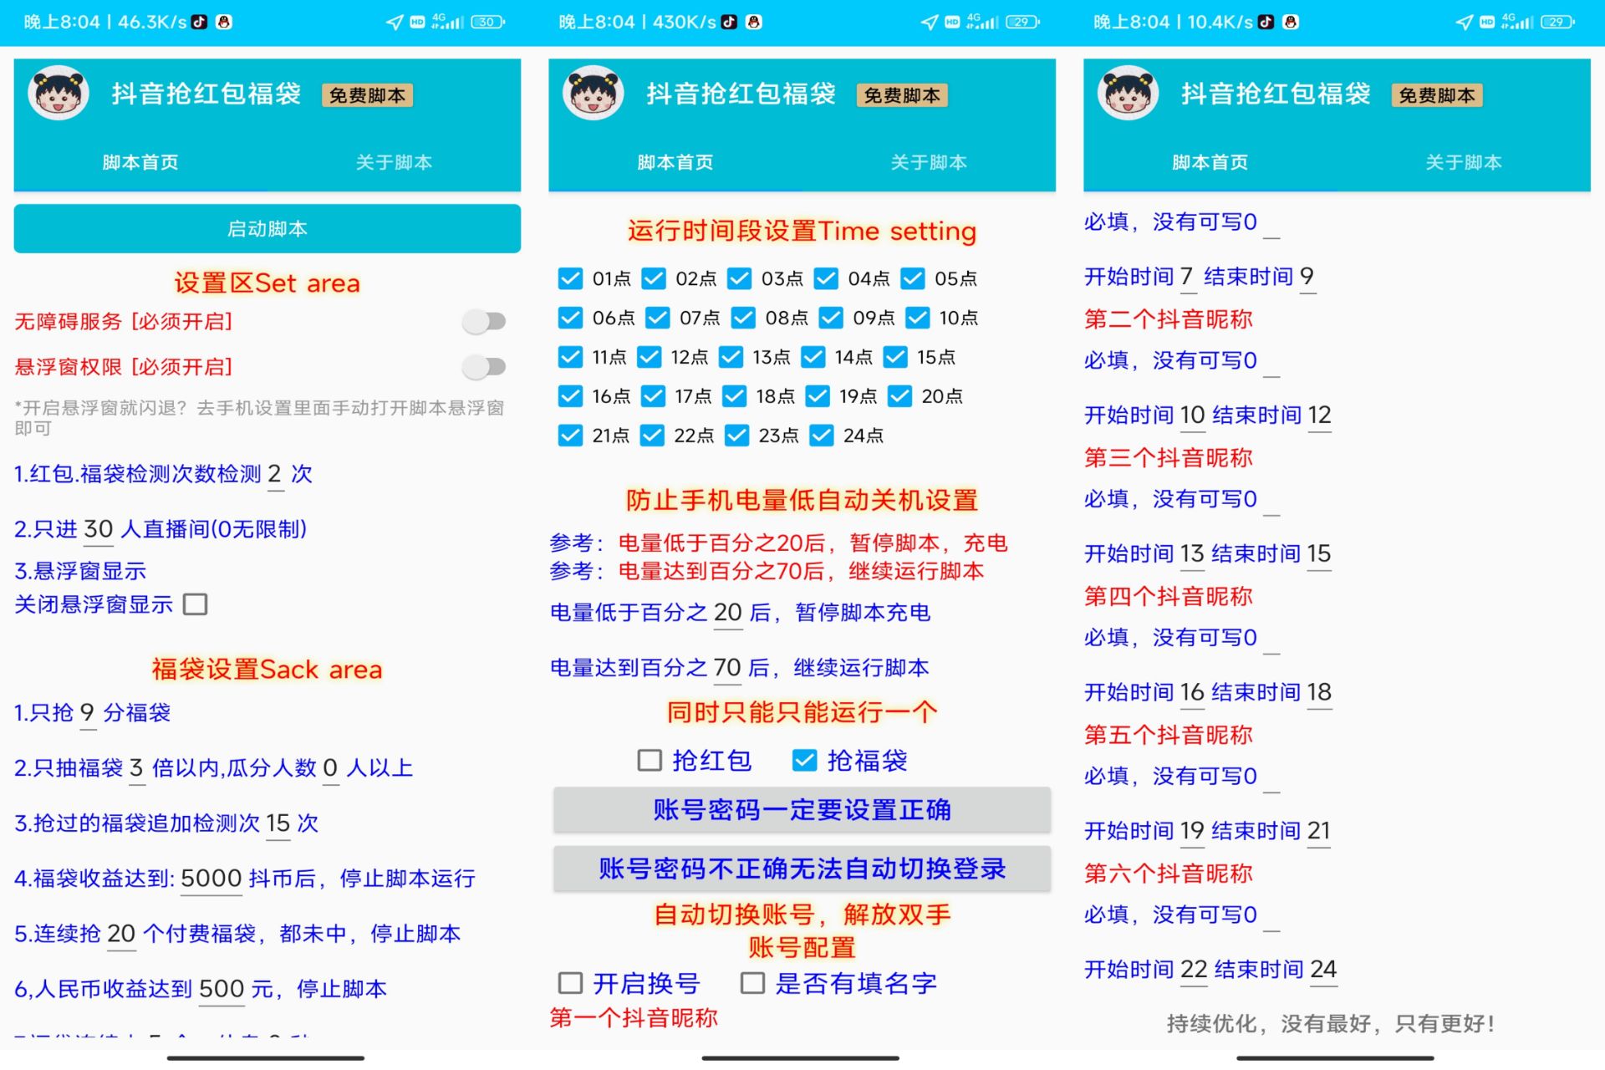Tap the 启动脚本 button

(x=266, y=227)
